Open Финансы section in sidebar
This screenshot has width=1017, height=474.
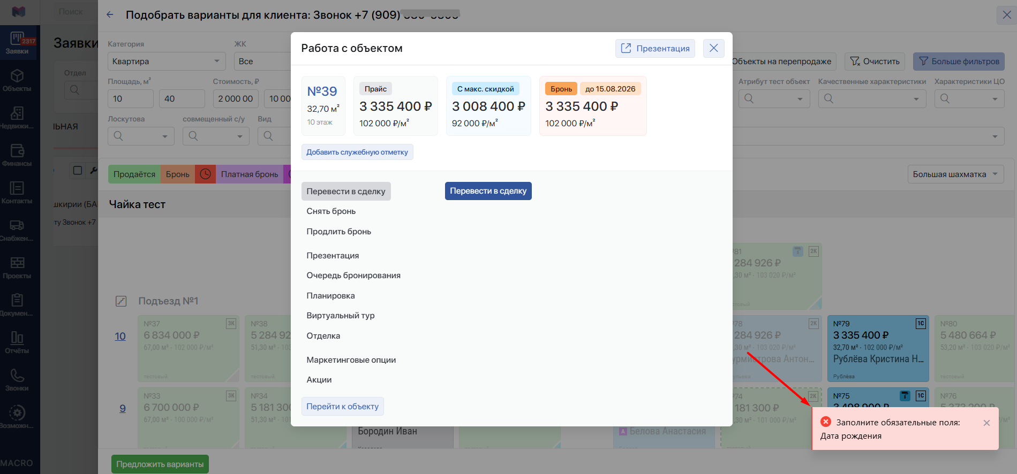pos(18,155)
